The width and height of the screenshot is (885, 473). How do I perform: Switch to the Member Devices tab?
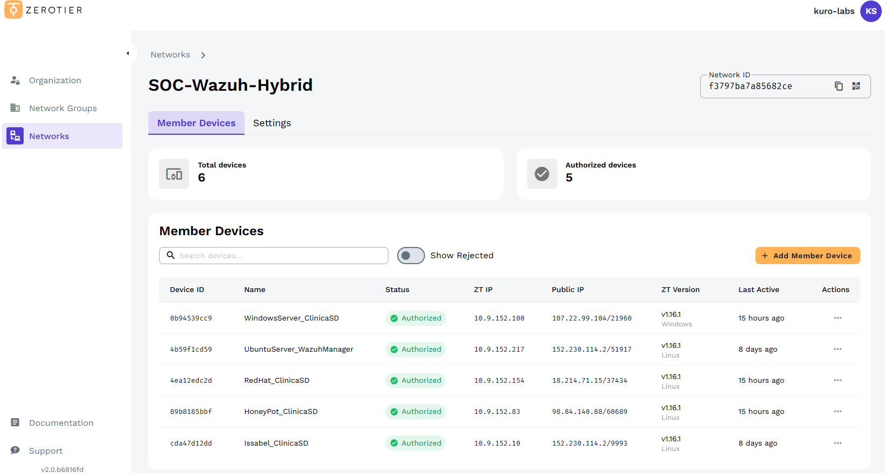coord(196,123)
